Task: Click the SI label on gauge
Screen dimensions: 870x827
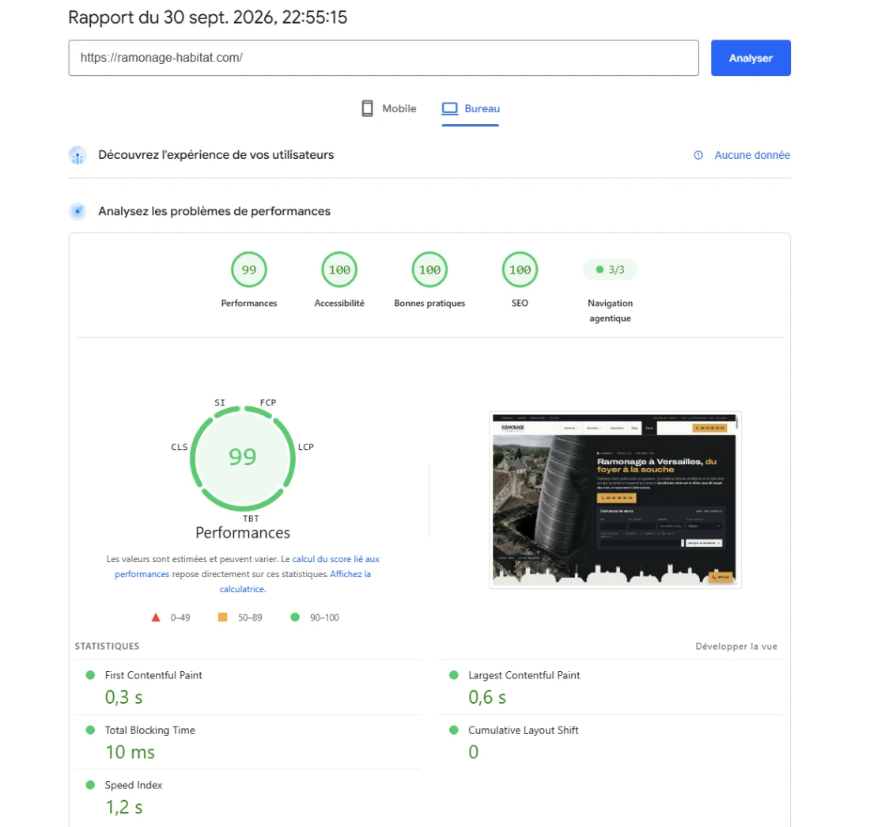Action: click(220, 402)
